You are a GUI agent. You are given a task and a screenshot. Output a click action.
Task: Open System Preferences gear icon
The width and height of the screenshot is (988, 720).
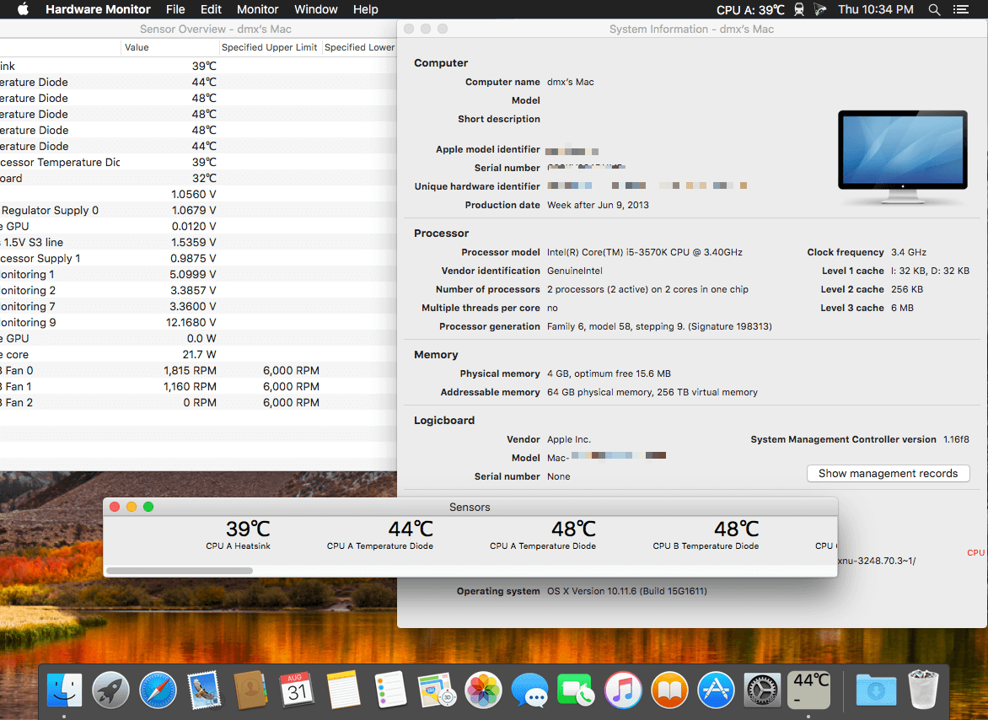[762, 690]
